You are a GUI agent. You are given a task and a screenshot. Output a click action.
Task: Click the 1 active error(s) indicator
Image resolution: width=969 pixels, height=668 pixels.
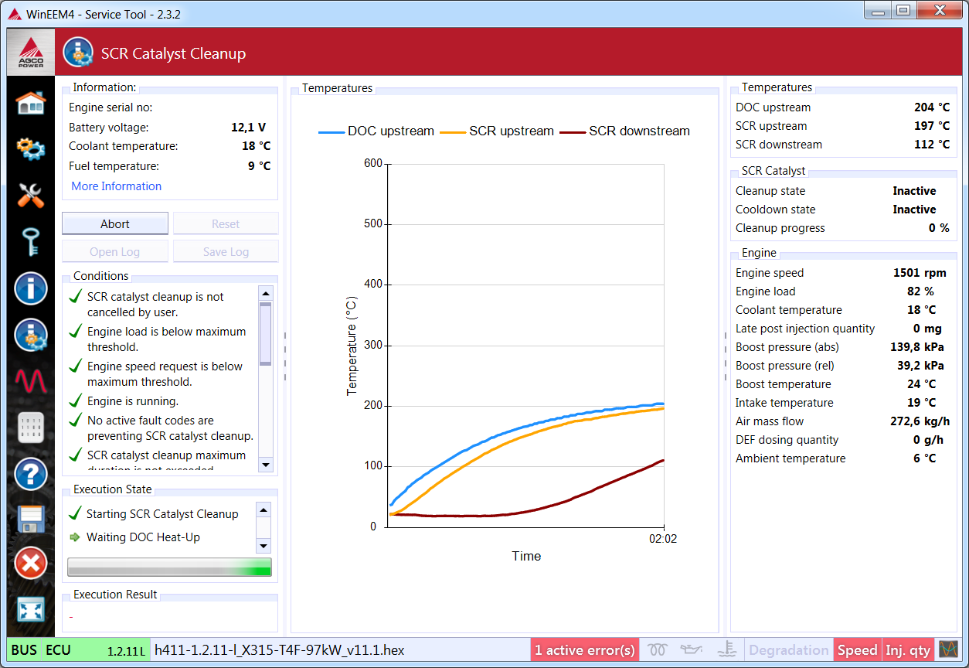click(585, 650)
